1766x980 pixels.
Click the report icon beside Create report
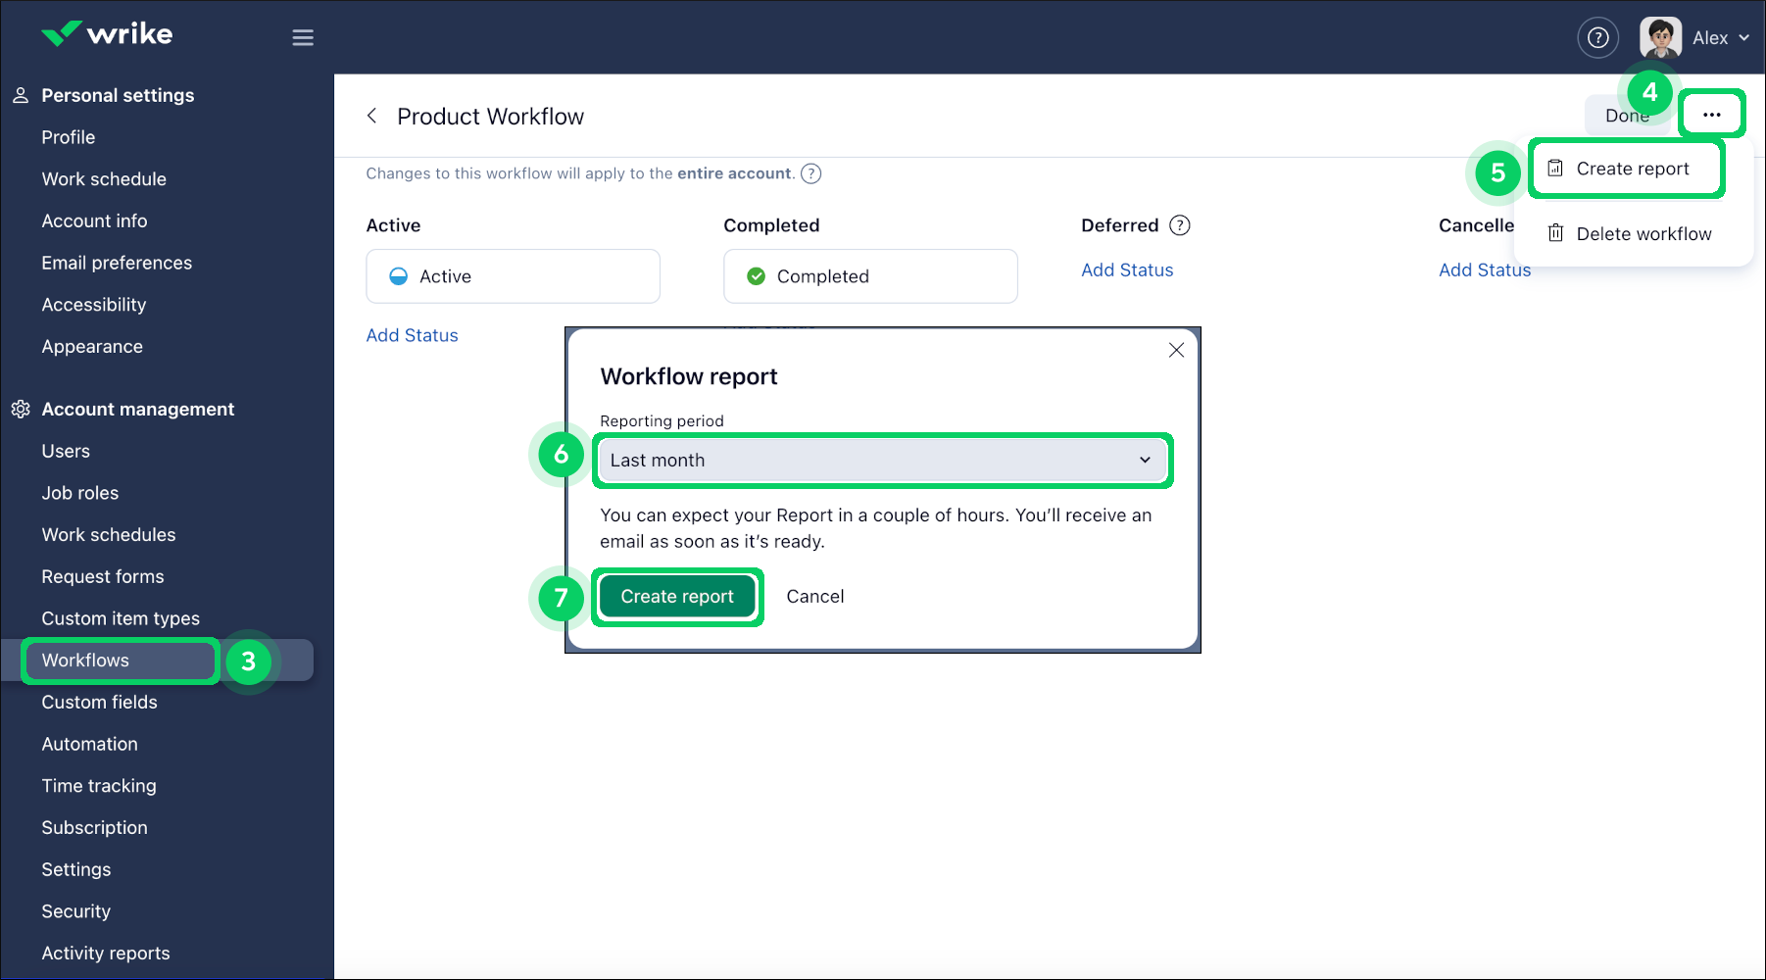point(1556,168)
